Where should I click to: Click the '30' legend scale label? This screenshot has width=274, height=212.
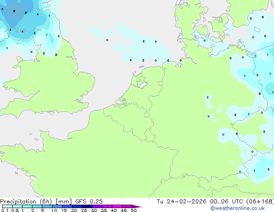[x=94, y=210]
